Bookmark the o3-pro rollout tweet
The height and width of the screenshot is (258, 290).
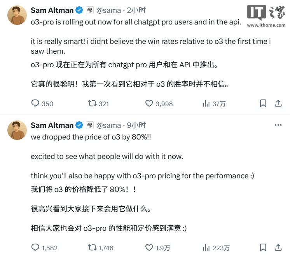tap(263, 103)
